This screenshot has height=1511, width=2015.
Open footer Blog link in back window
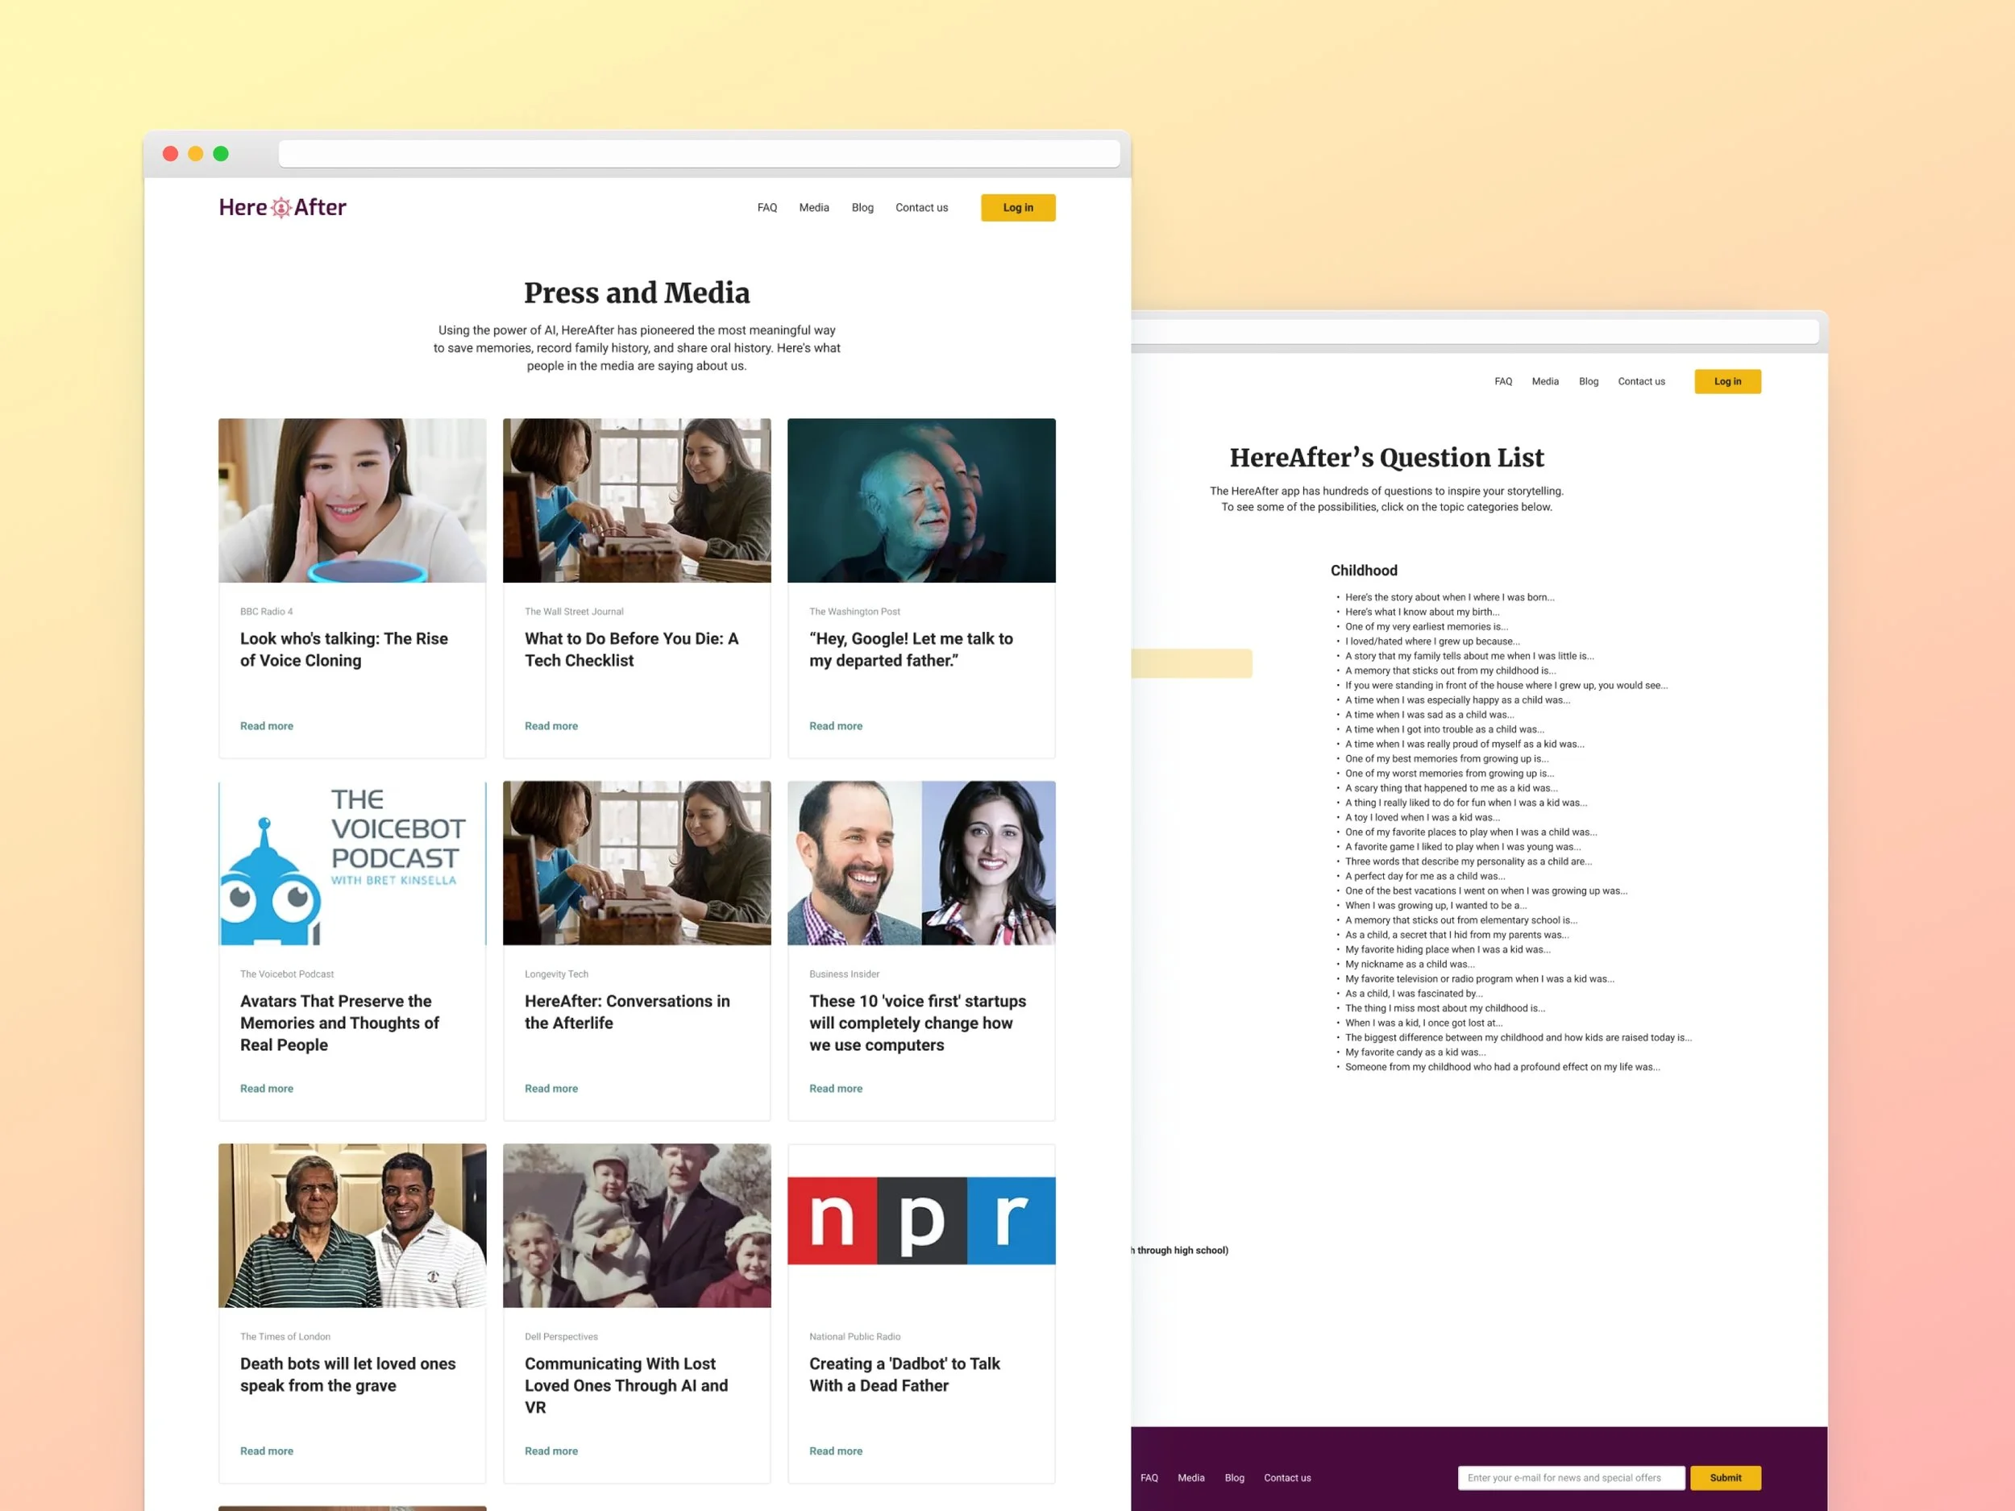tap(1234, 1477)
